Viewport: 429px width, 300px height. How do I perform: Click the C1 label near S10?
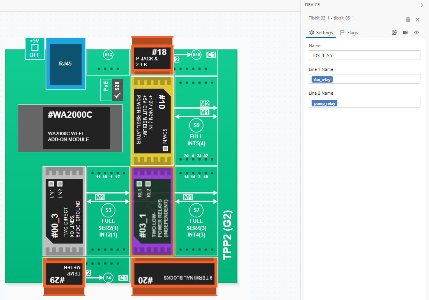(211, 55)
